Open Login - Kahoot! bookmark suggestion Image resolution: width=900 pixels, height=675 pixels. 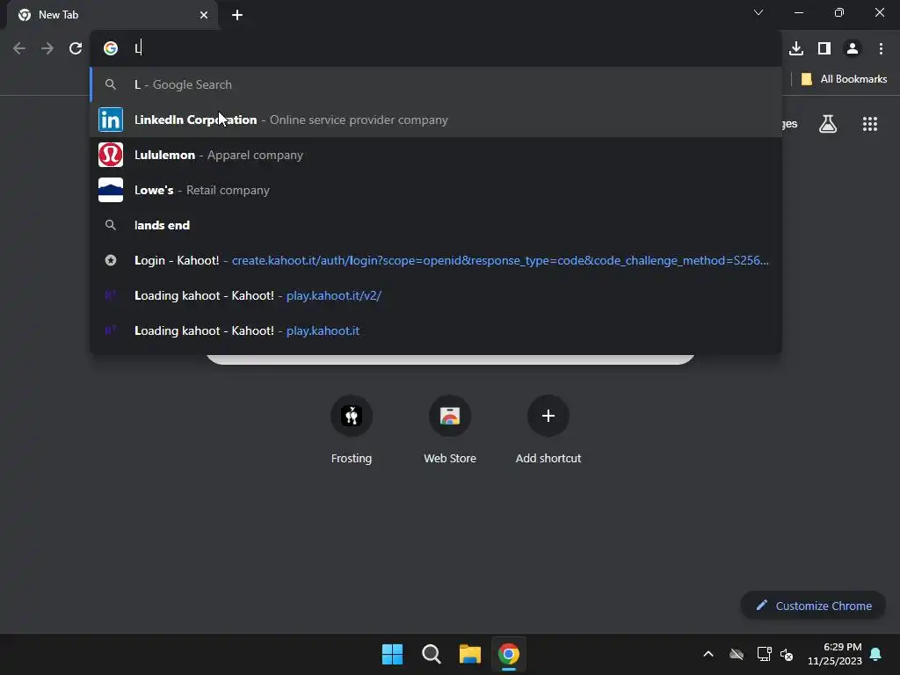click(436, 260)
